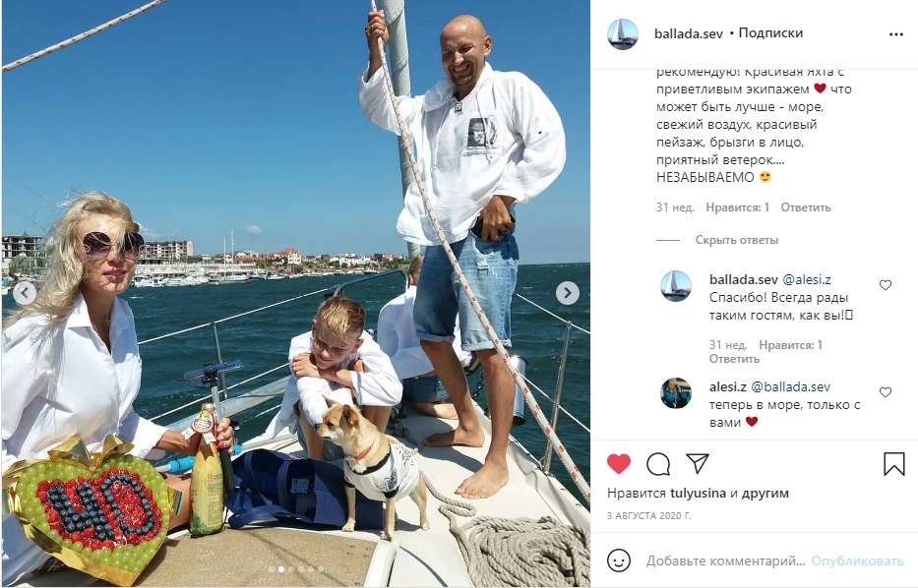
Task: Click the @ballada.sev mention in the reply
Action: [x=790, y=386]
